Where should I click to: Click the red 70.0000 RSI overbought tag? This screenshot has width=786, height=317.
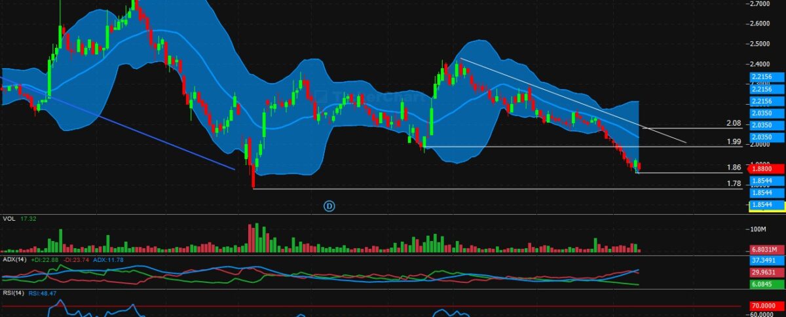(x=764, y=305)
